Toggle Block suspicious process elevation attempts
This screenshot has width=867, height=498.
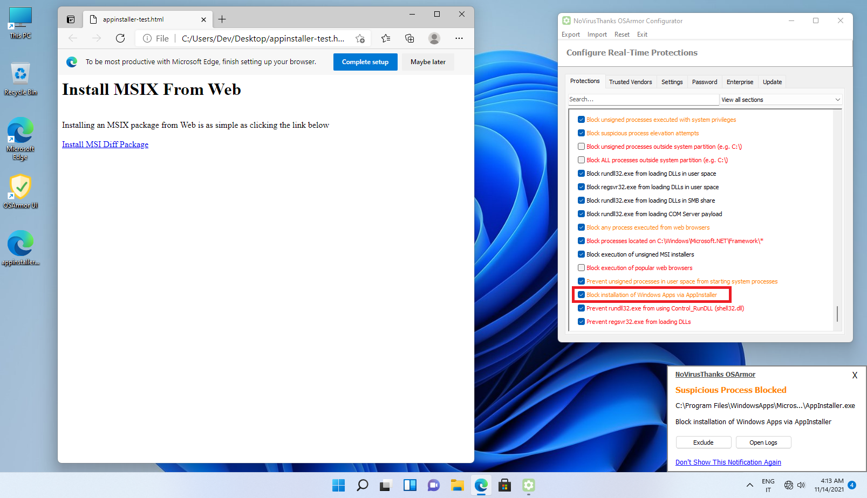point(581,133)
